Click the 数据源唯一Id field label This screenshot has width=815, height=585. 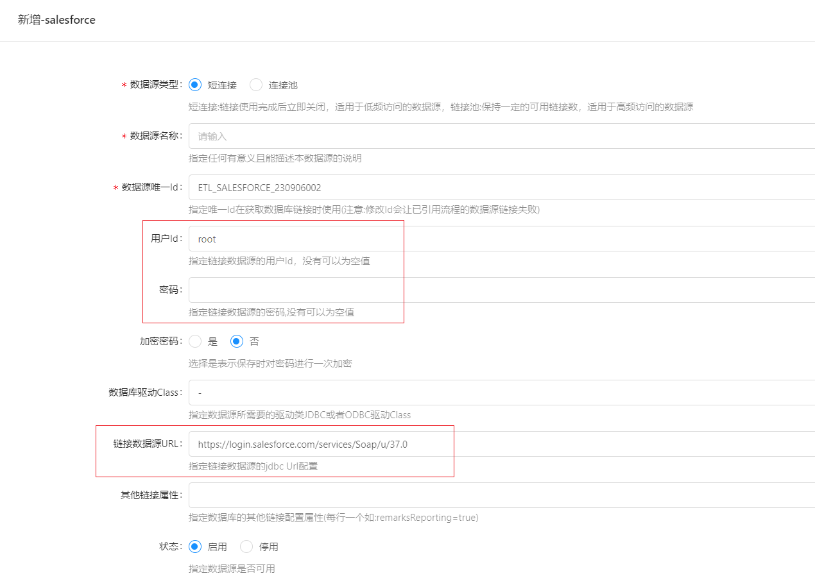point(151,187)
